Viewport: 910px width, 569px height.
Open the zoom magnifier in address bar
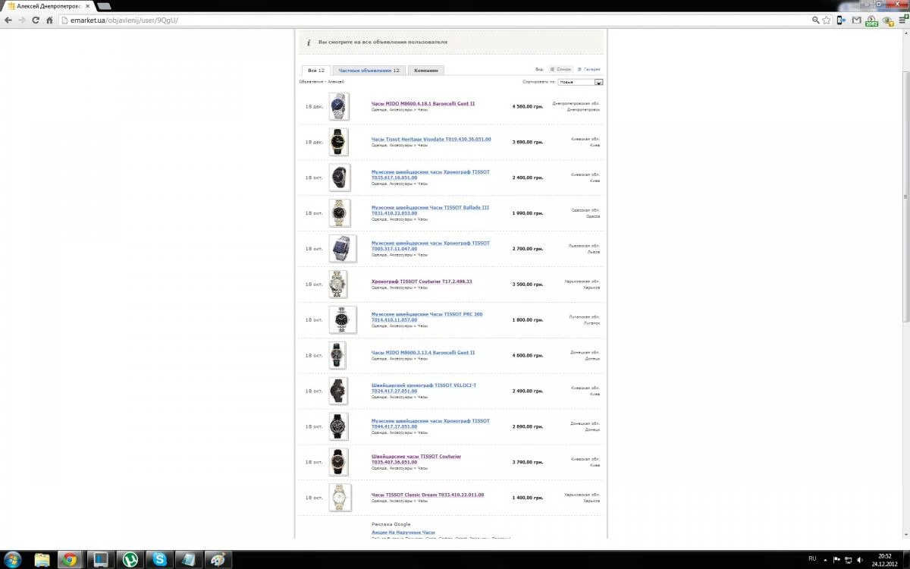816,20
